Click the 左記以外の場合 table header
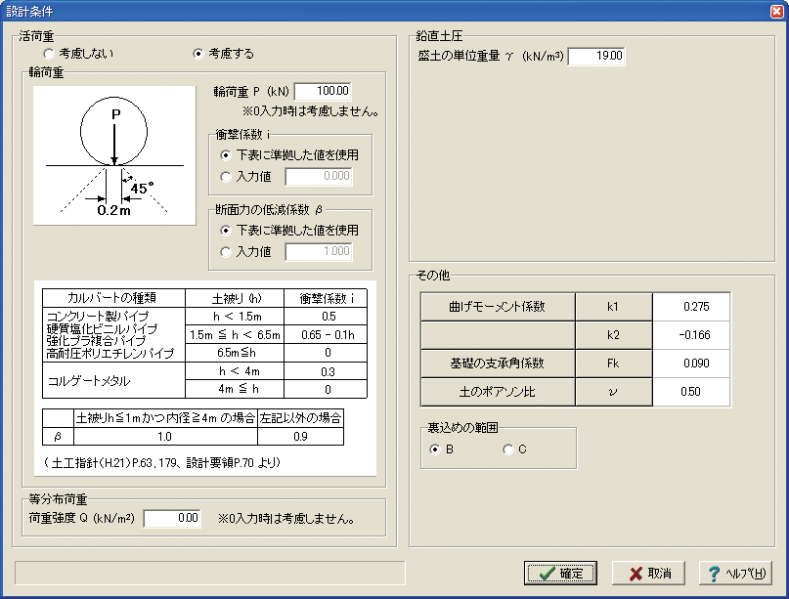The image size is (789, 599). 301,418
